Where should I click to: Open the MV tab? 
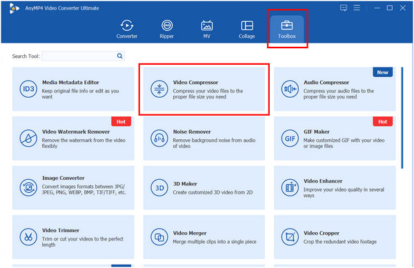pos(206,29)
